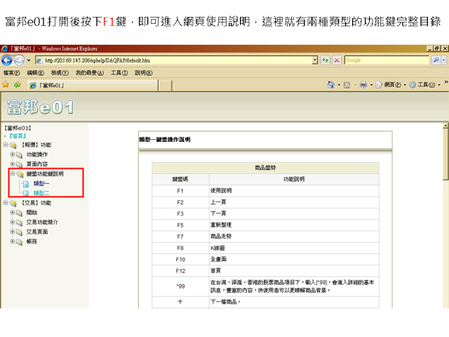This screenshot has height=337, width=449.
Task: Open the recent pages dropdown beside Forward
Action: pyautogui.click(x=29, y=60)
